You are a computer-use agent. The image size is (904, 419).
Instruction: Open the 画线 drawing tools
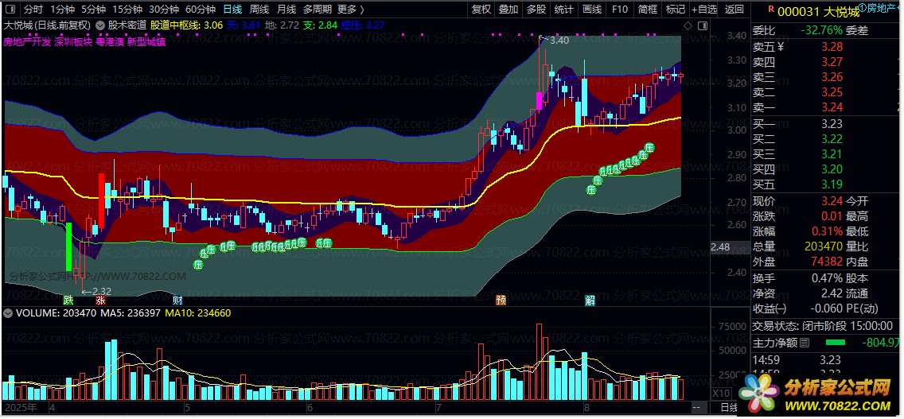[x=592, y=10]
